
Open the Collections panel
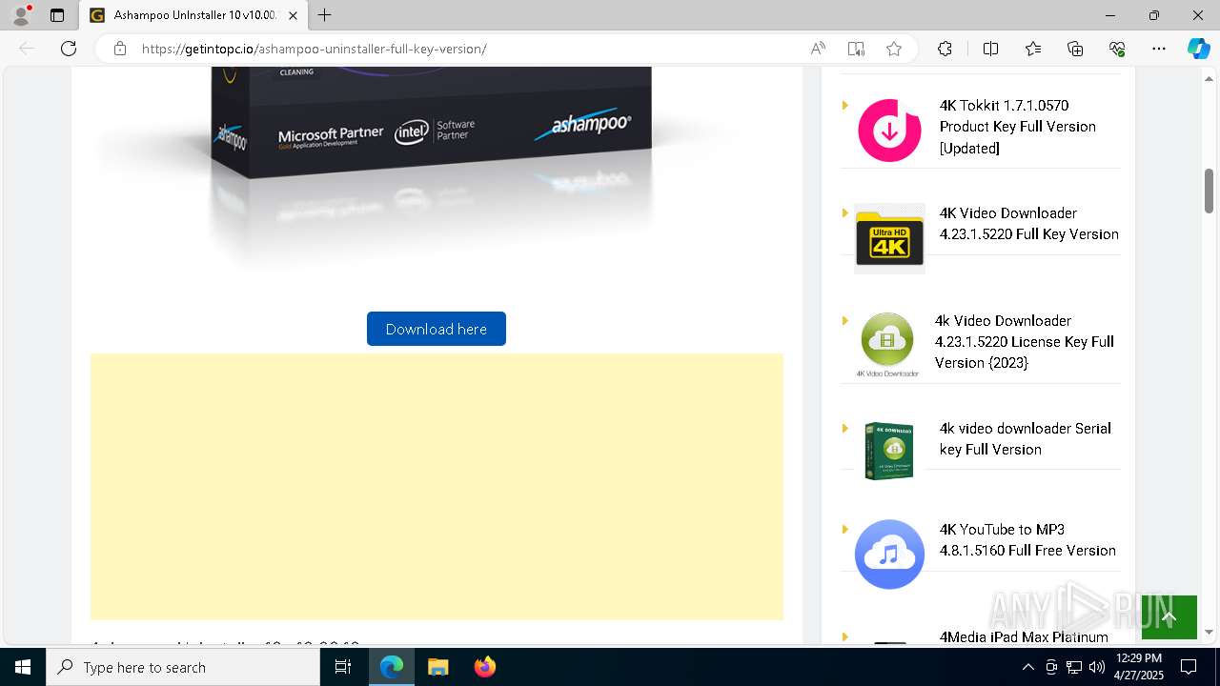tap(1075, 49)
